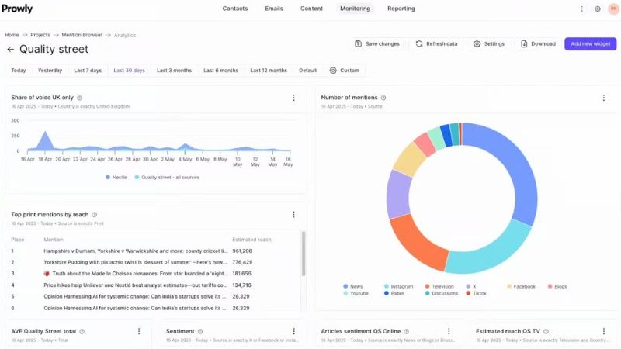Screen dimensions: 621x349
Task: Click the Prowly logo
Action: [17, 9]
